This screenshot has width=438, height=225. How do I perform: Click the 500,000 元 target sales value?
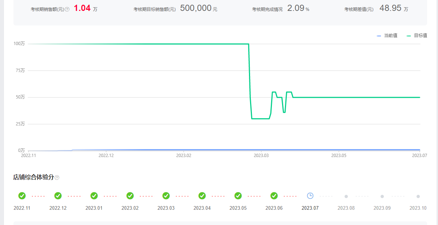[x=198, y=8]
